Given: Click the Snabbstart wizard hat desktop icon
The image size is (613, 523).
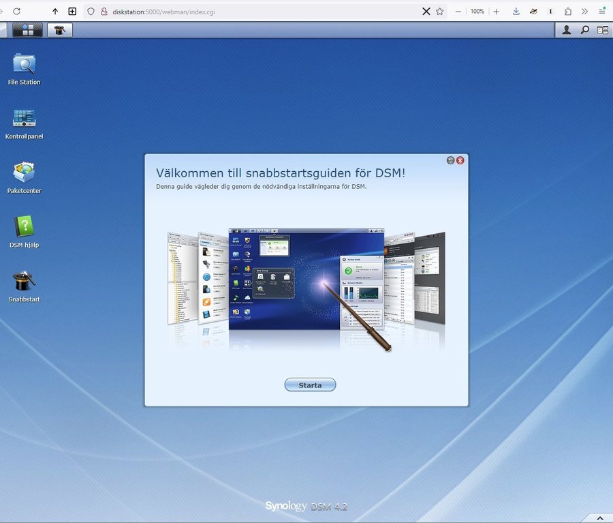Looking at the screenshot, I should click(24, 281).
